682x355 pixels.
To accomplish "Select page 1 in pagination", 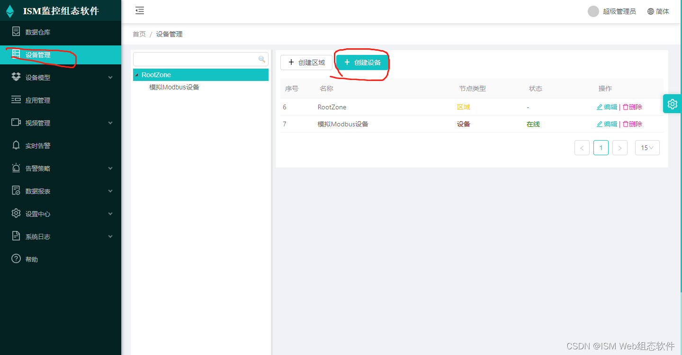I will click(601, 148).
